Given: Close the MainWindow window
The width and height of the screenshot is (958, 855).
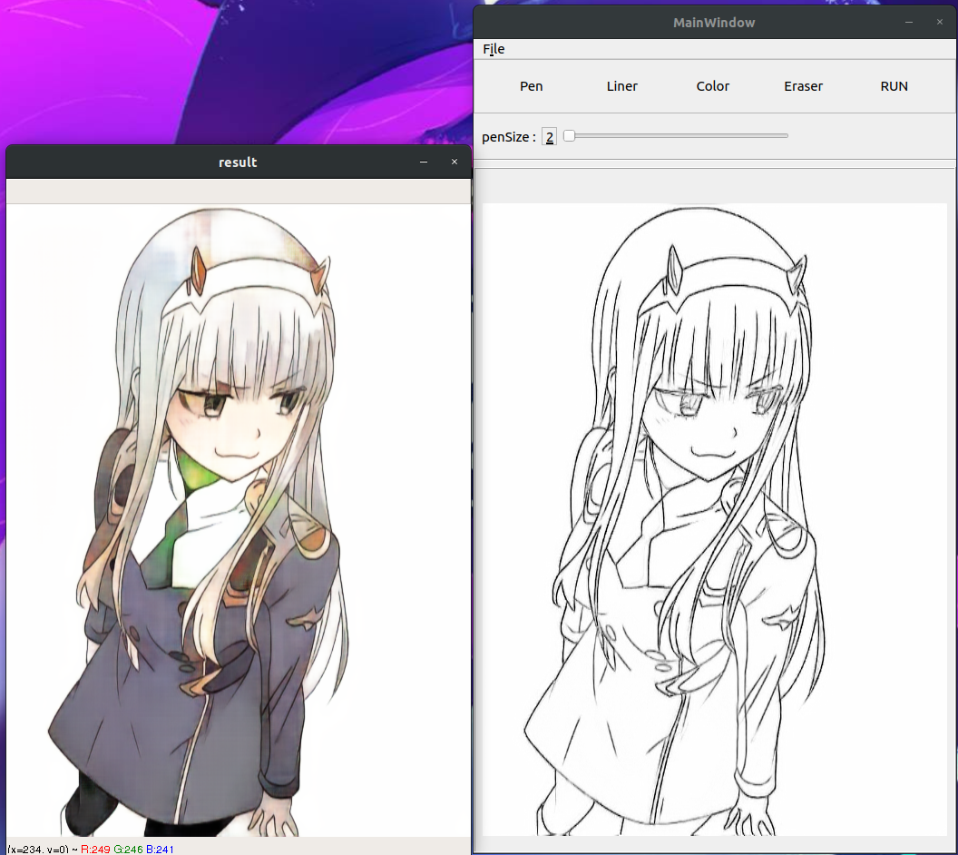Looking at the screenshot, I should 940,23.
